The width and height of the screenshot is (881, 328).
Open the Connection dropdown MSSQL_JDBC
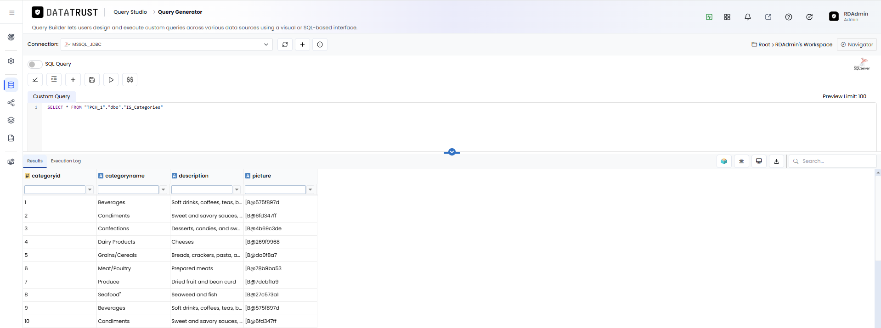click(x=167, y=44)
